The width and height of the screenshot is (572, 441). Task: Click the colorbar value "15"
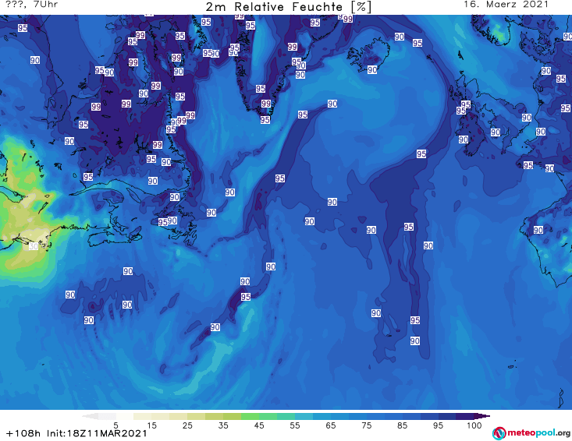tap(151, 425)
